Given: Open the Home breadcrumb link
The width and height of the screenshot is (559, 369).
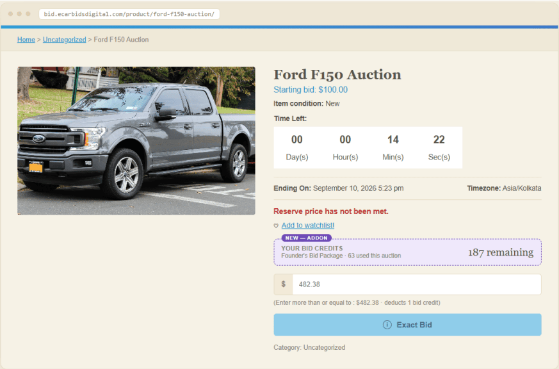Looking at the screenshot, I should click(x=26, y=40).
